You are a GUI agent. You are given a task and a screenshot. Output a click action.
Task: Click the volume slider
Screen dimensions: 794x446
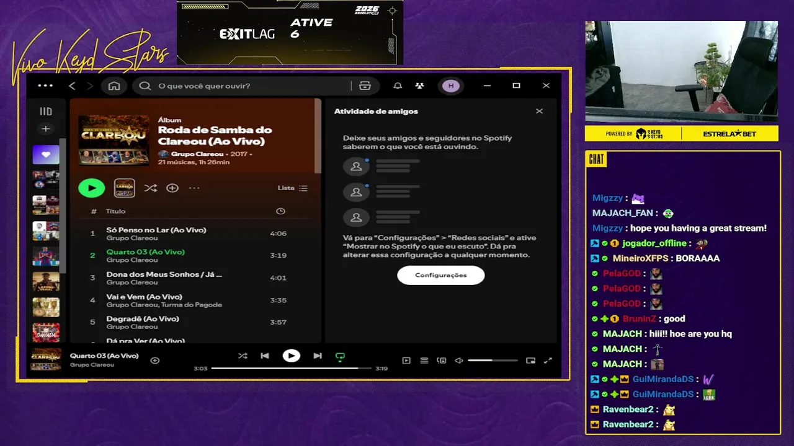tap(493, 361)
